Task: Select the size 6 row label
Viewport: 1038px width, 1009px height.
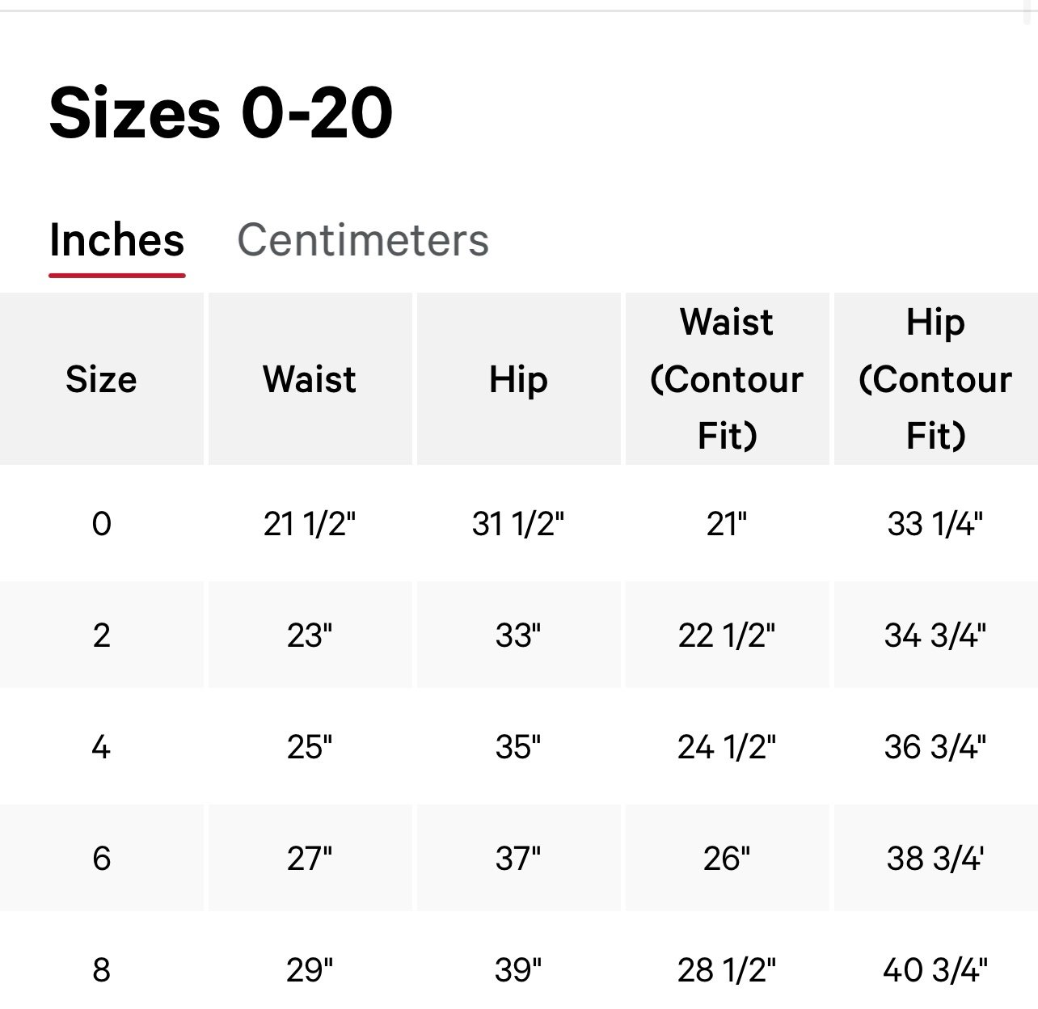Action: 101,858
